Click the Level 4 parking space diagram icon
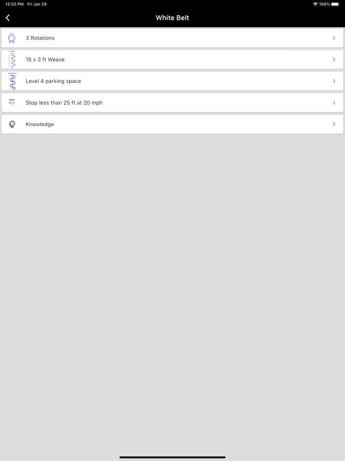Image resolution: width=345 pixels, height=461 pixels. [12, 81]
